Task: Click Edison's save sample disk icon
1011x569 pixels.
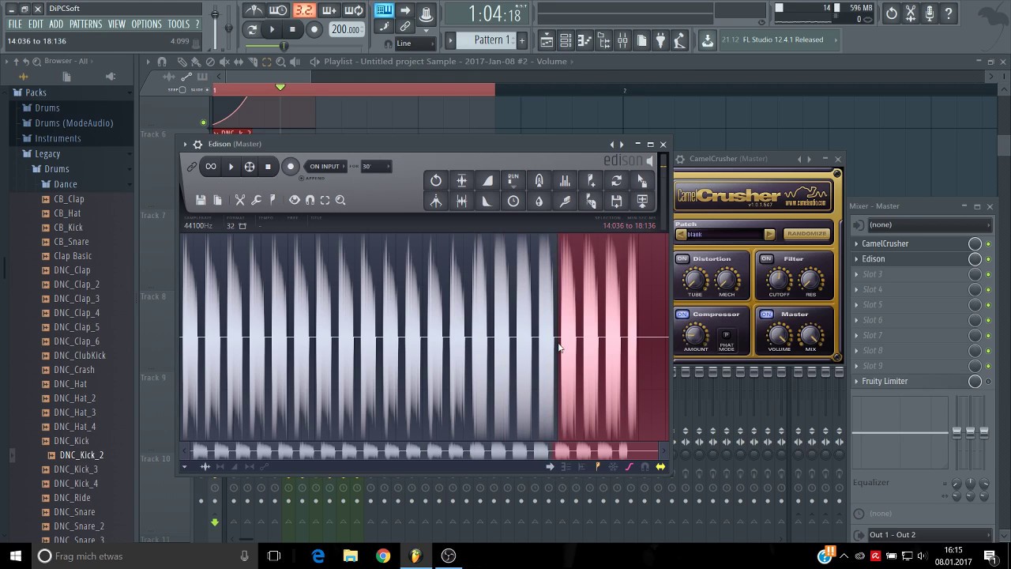Action: (201, 201)
